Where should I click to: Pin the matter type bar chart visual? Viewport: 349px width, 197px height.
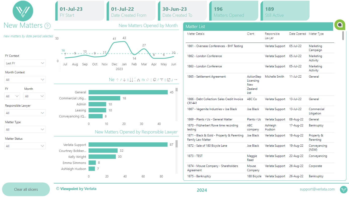(x=148, y=80)
